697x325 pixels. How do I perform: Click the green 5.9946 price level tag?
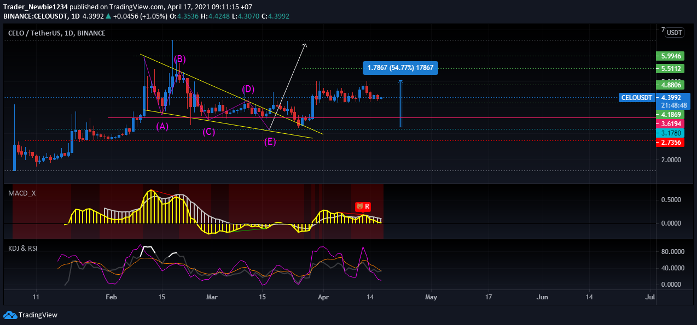671,56
